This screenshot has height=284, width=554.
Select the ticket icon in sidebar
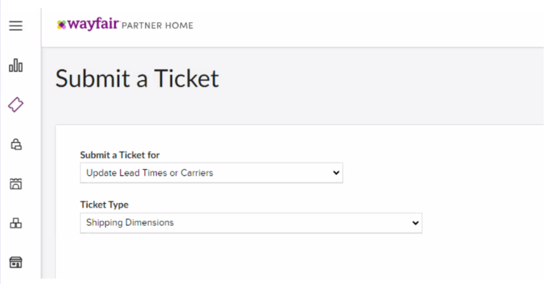click(16, 105)
